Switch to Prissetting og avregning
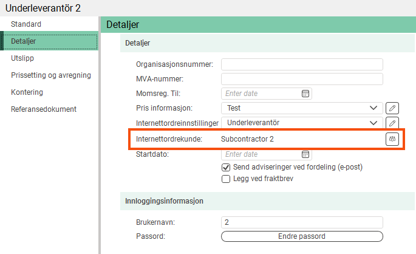The image size is (416, 254). click(51, 75)
